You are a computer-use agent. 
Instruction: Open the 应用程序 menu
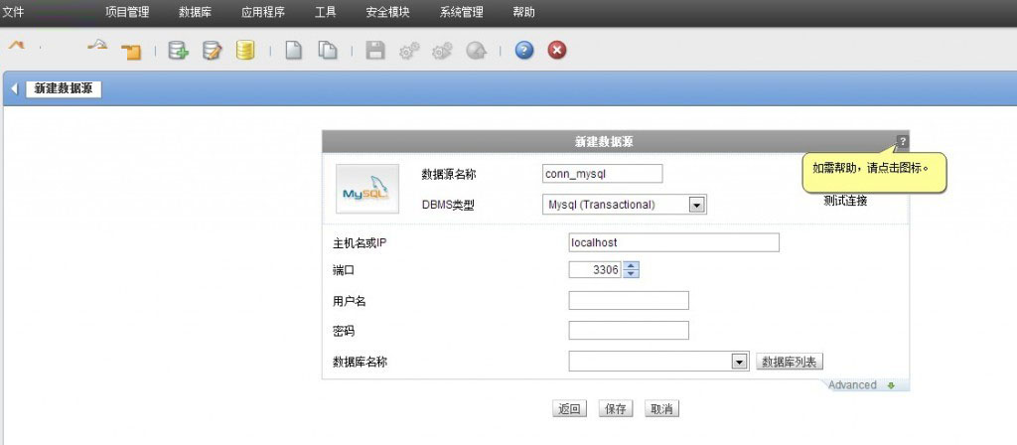click(263, 12)
